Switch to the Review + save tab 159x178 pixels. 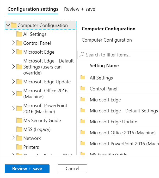(x=79, y=9)
